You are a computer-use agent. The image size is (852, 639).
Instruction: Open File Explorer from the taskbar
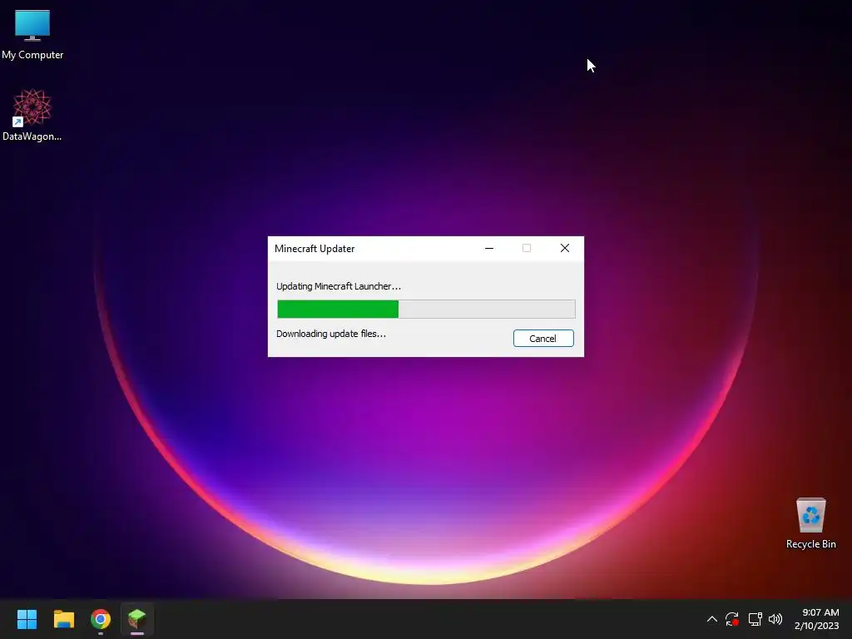point(63,619)
